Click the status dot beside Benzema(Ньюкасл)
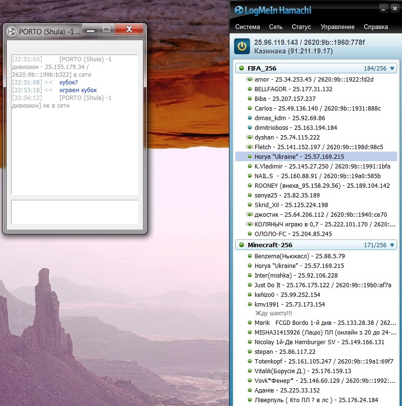402x406 pixels. click(x=250, y=256)
